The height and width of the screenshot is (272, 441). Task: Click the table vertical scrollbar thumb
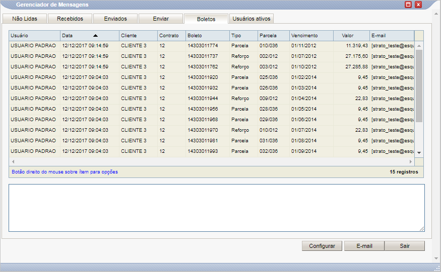tap(419, 86)
